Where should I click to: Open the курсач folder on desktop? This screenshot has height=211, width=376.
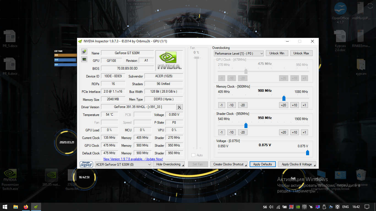(361, 67)
